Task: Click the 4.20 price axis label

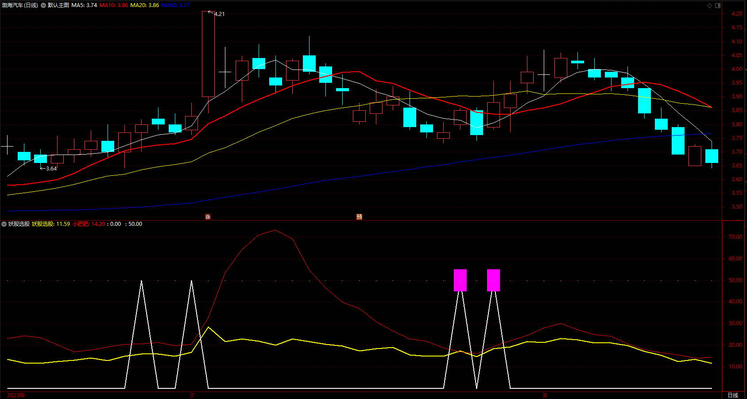Action: click(x=737, y=14)
